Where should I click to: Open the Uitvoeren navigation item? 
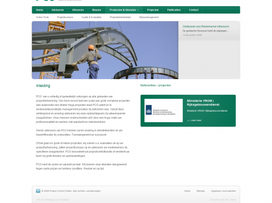pyautogui.click(x=78, y=10)
